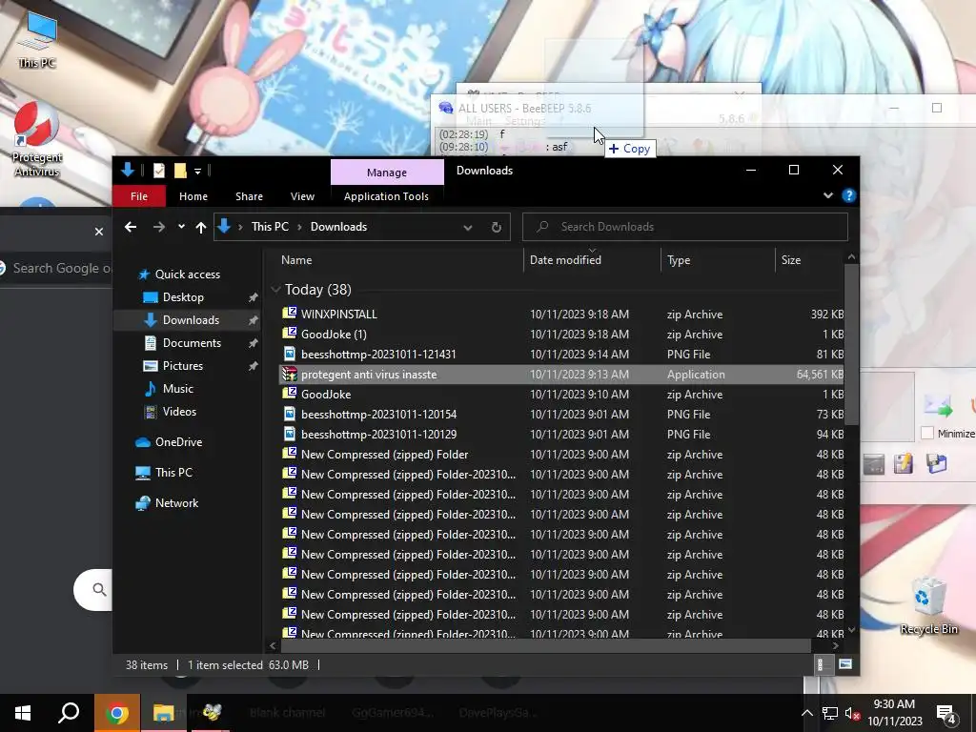Image resolution: width=976 pixels, height=732 pixels.
Task: Switch to the Home ribbon tab
Action: (193, 196)
